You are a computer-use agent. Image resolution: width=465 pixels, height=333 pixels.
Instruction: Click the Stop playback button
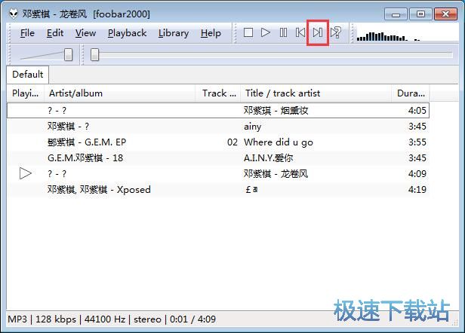pyautogui.click(x=248, y=32)
